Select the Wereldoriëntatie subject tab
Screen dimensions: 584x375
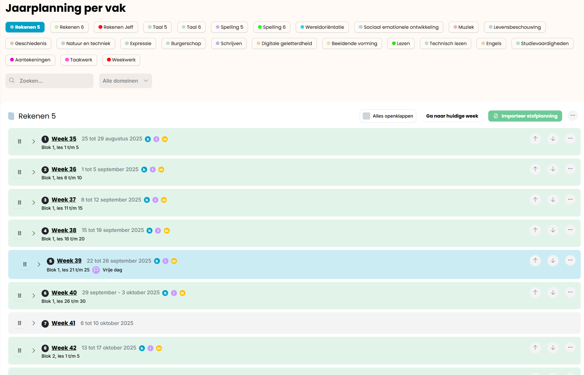[x=322, y=27]
